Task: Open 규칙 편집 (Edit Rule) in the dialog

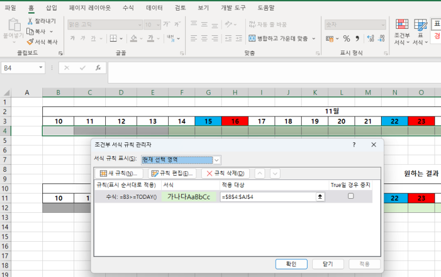Action: [172, 173]
